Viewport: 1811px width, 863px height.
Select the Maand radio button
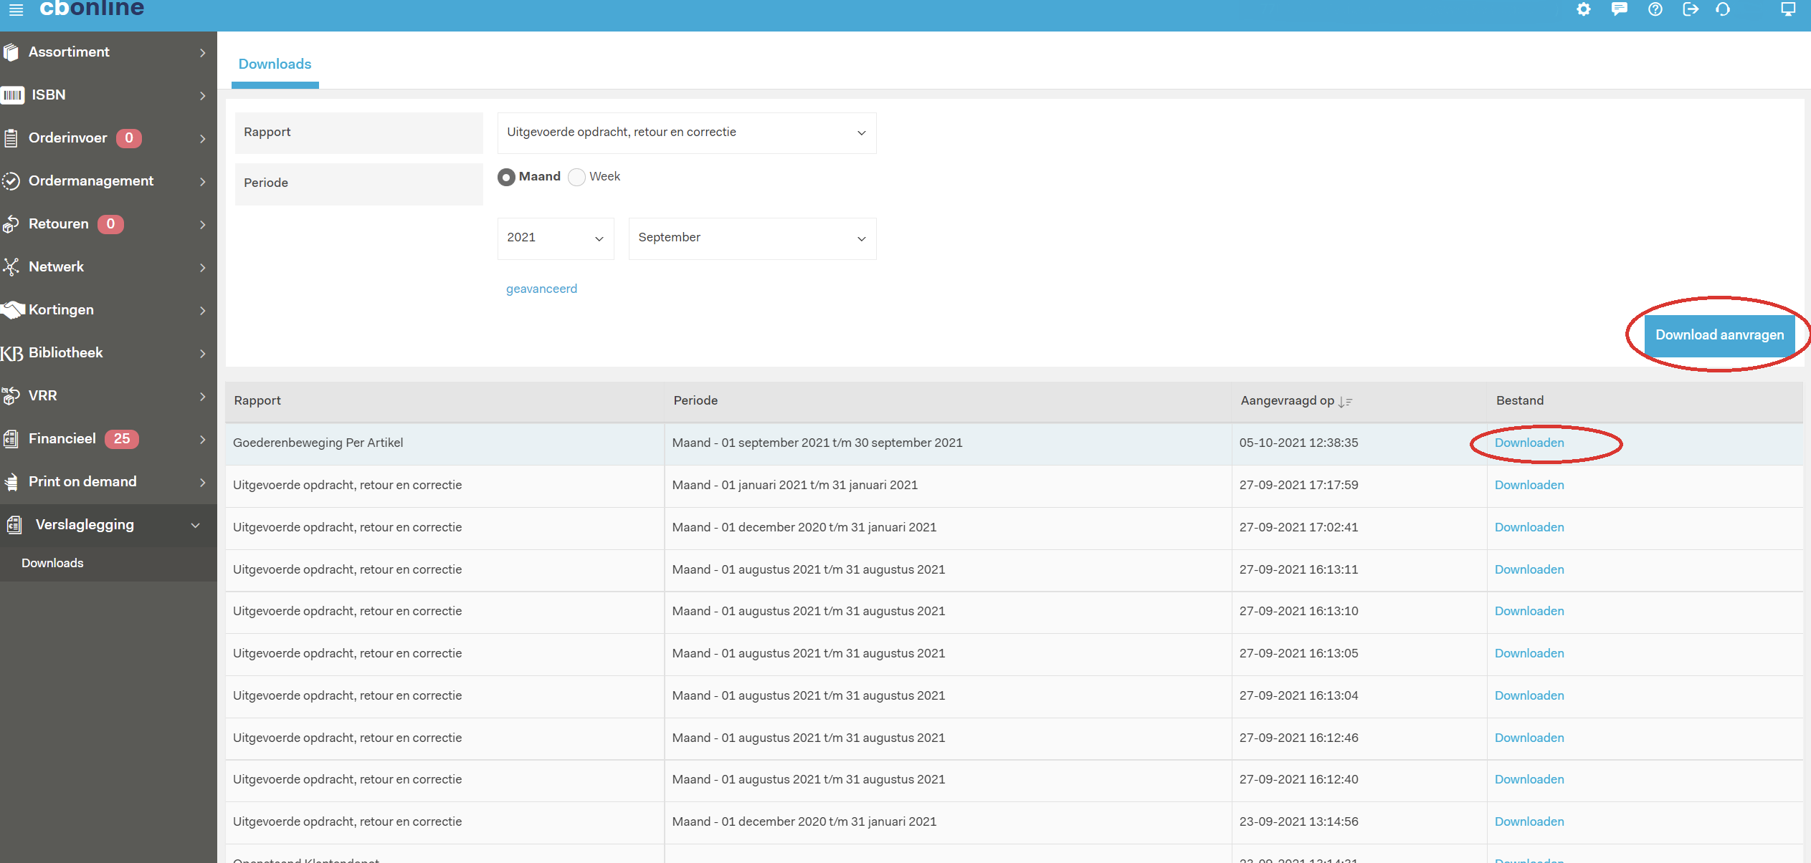(x=506, y=177)
